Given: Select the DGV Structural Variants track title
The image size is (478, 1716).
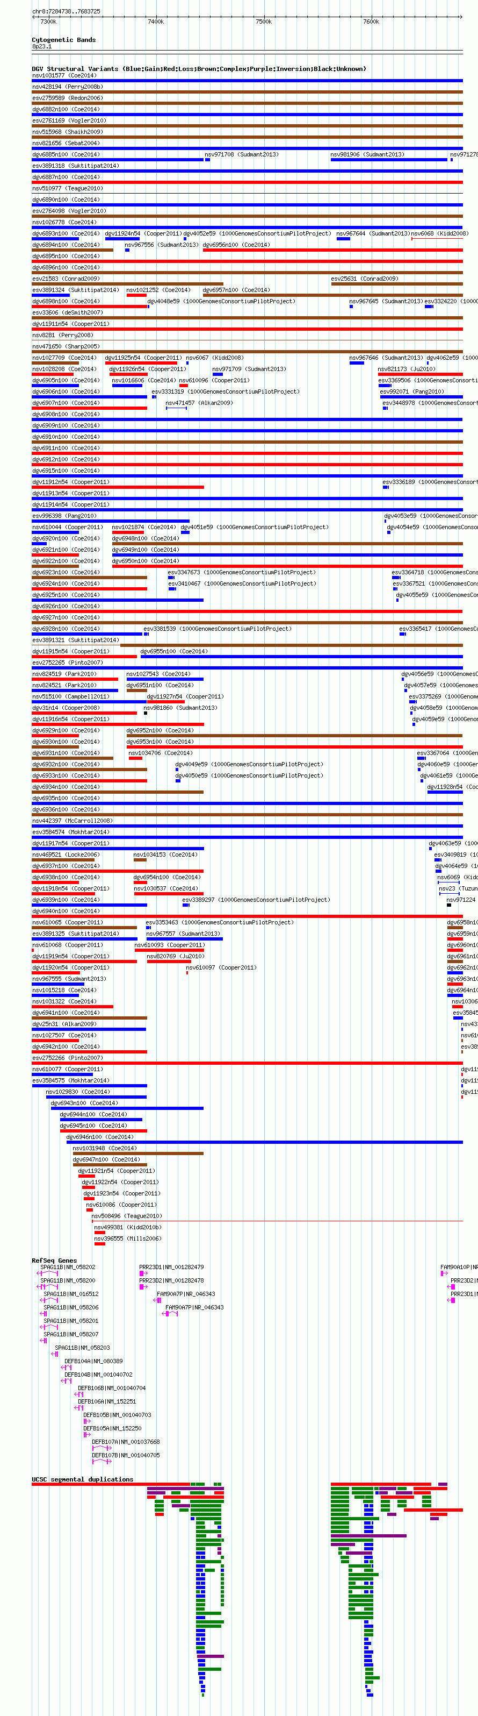Looking at the screenshot, I should pos(199,69).
